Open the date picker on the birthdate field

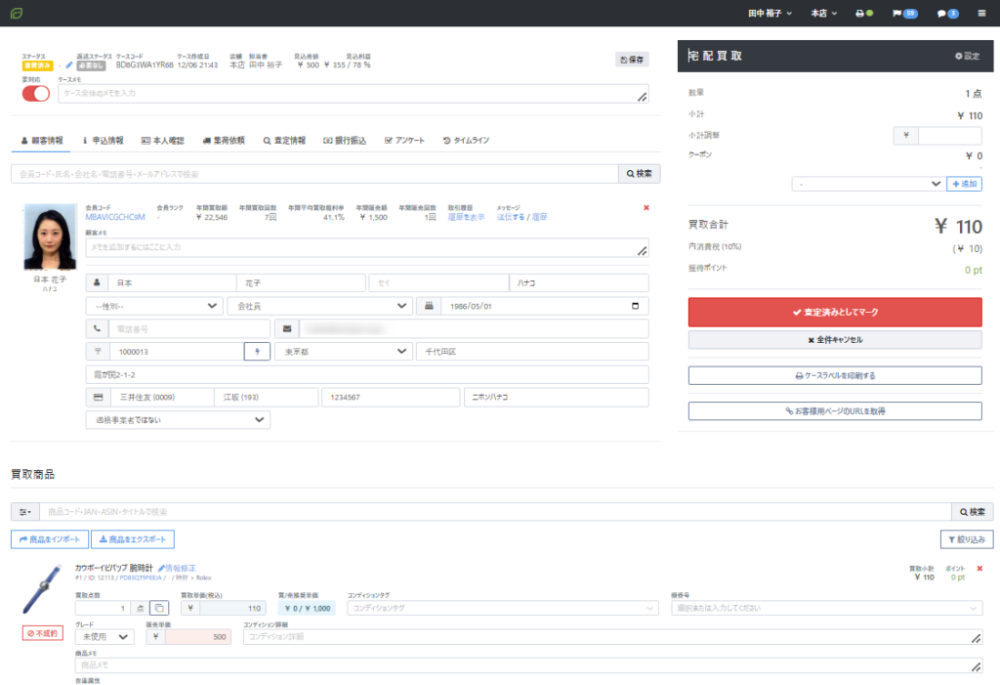click(636, 306)
